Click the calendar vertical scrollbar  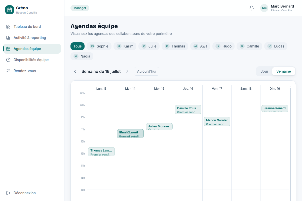coord(290,143)
